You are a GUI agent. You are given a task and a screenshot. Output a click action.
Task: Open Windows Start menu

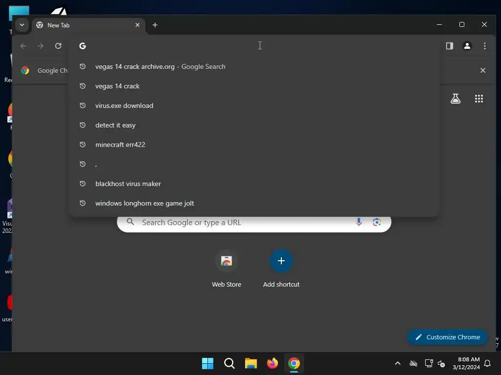(x=207, y=363)
